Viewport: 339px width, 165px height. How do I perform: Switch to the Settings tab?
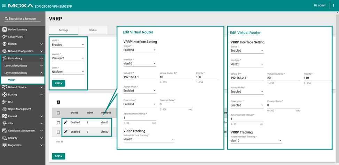[63, 30]
